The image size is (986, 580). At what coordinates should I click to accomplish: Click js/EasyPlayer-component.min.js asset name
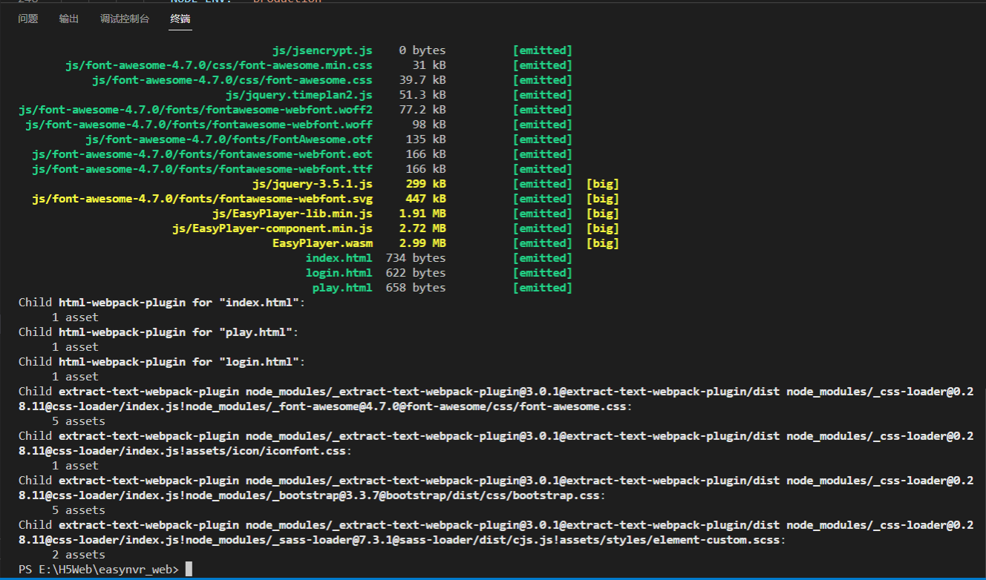272,228
